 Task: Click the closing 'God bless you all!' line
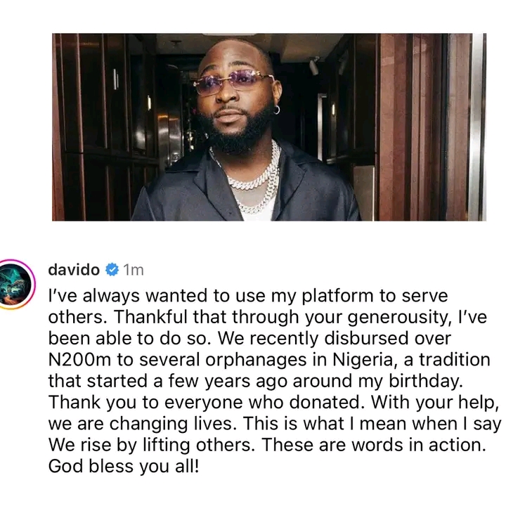pyautogui.click(x=124, y=466)
